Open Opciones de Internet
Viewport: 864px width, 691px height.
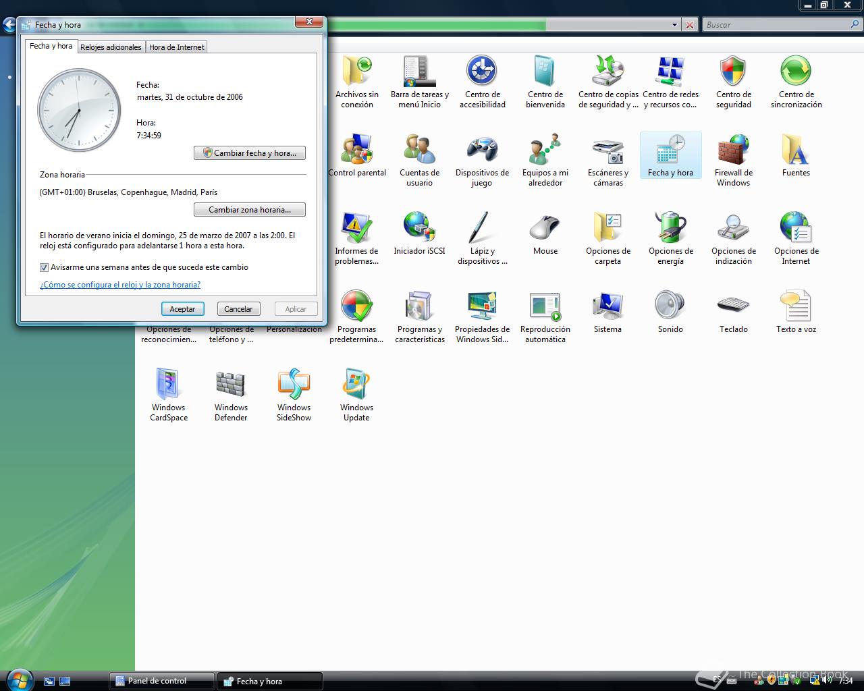click(x=796, y=239)
